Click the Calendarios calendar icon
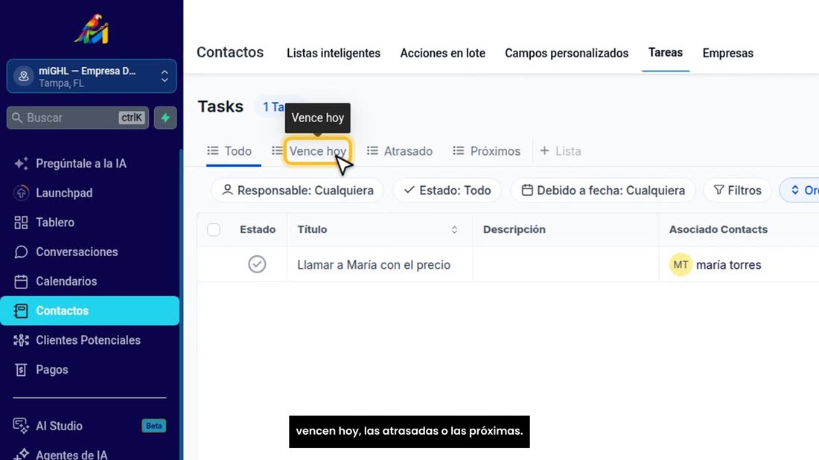 [21, 281]
